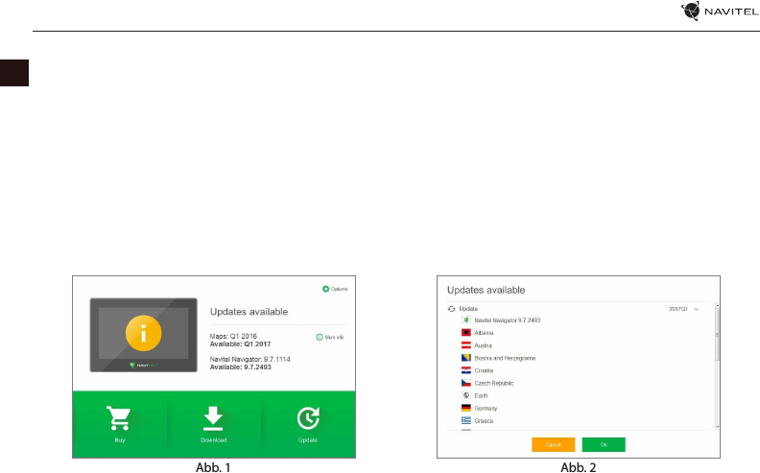This screenshot has width=760, height=473.
Task: Click the Albania flag icon
Action: pyautogui.click(x=465, y=333)
